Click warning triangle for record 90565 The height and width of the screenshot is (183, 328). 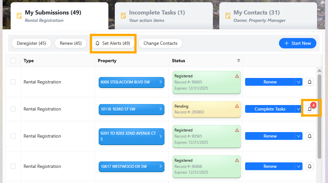237,130
